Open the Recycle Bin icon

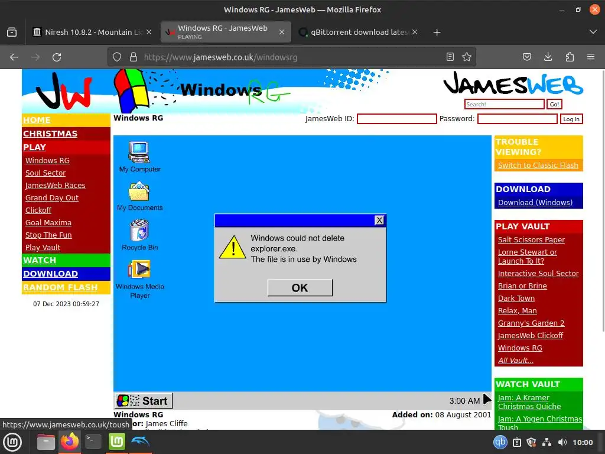pyautogui.click(x=139, y=230)
